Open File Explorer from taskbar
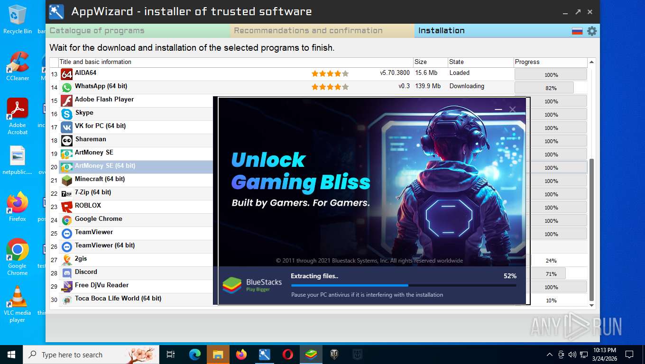The image size is (645, 364). point(218,355)
